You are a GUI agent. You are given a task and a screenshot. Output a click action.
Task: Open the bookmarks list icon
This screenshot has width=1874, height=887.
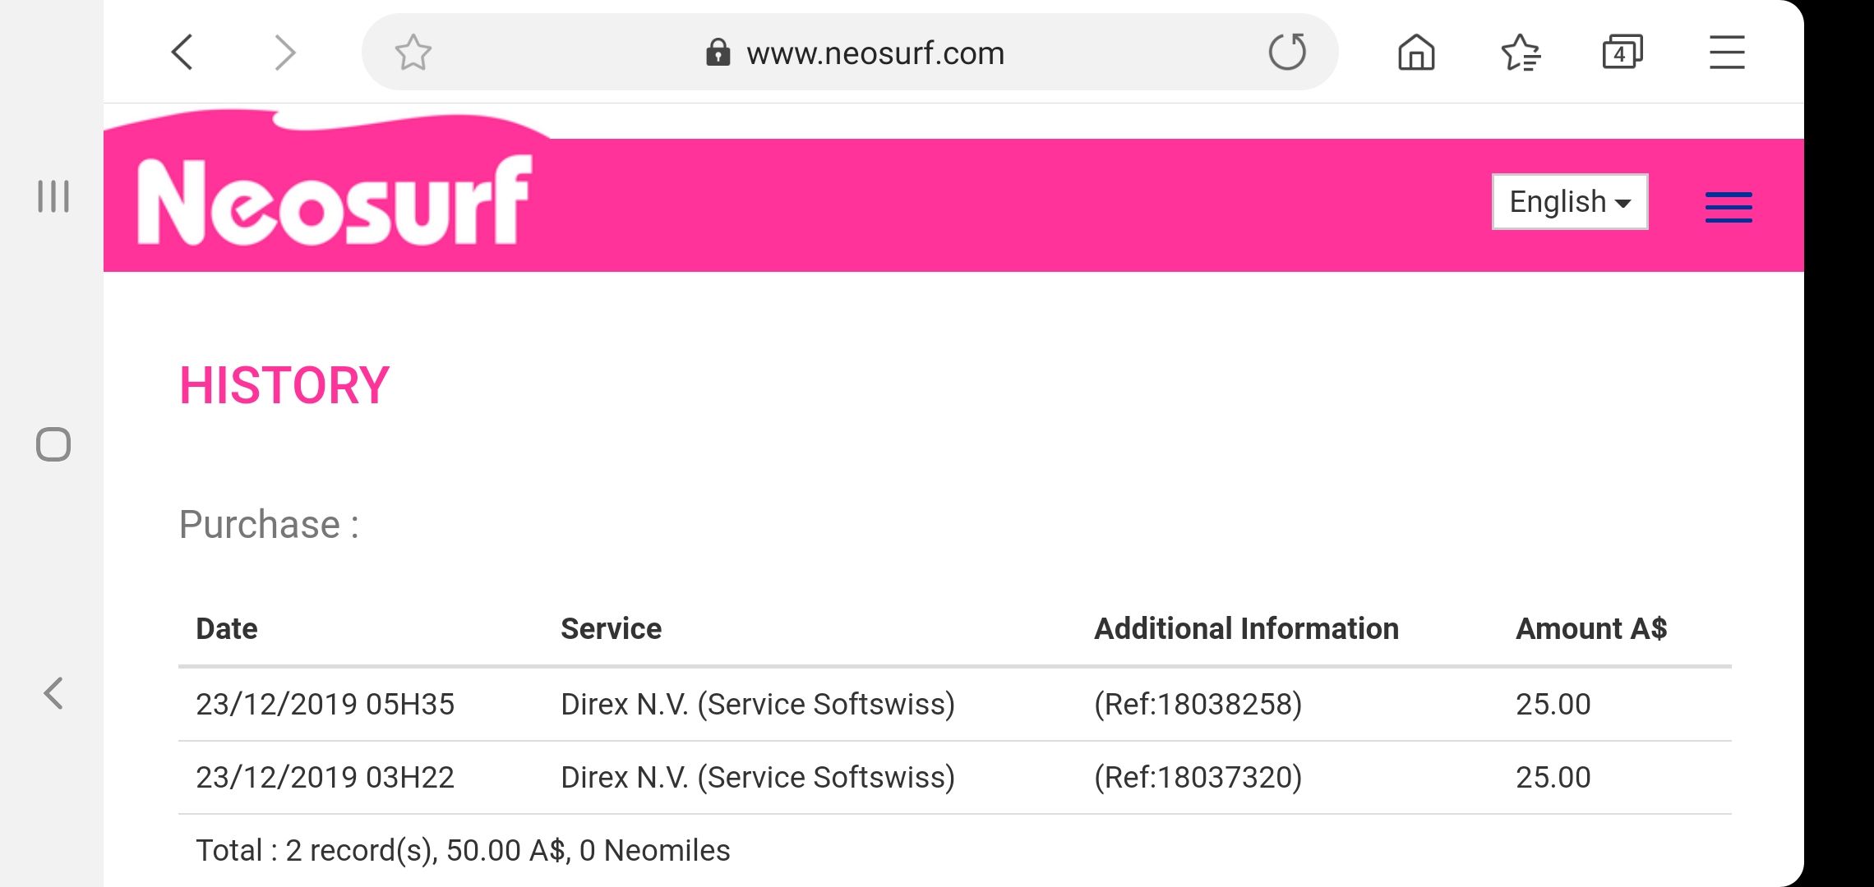[1520, 53]
